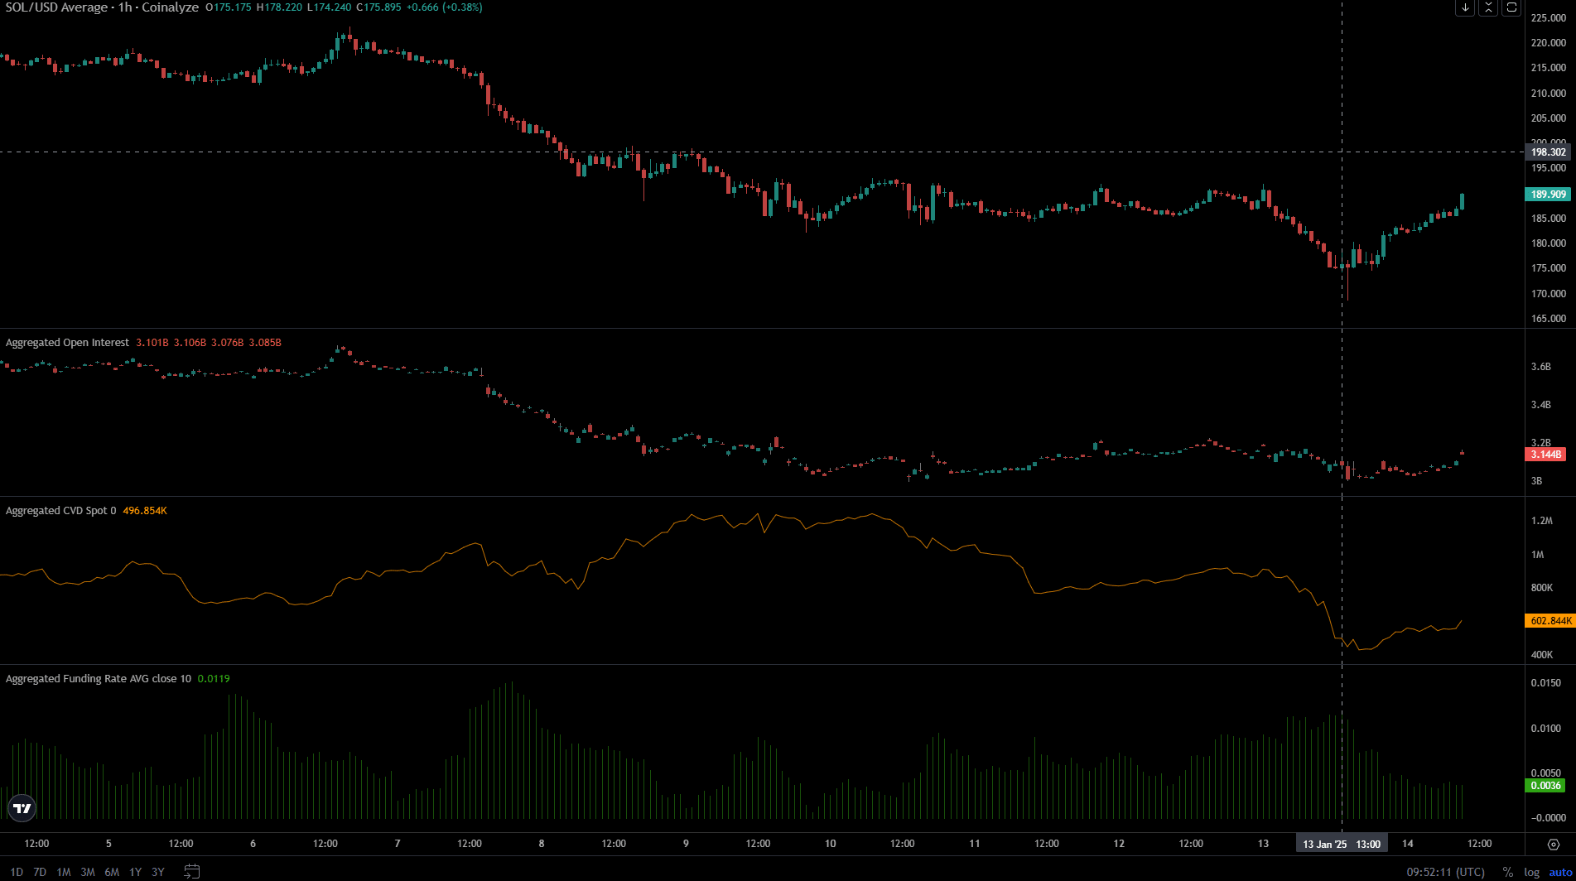Open the TradingView logo link

22,808
